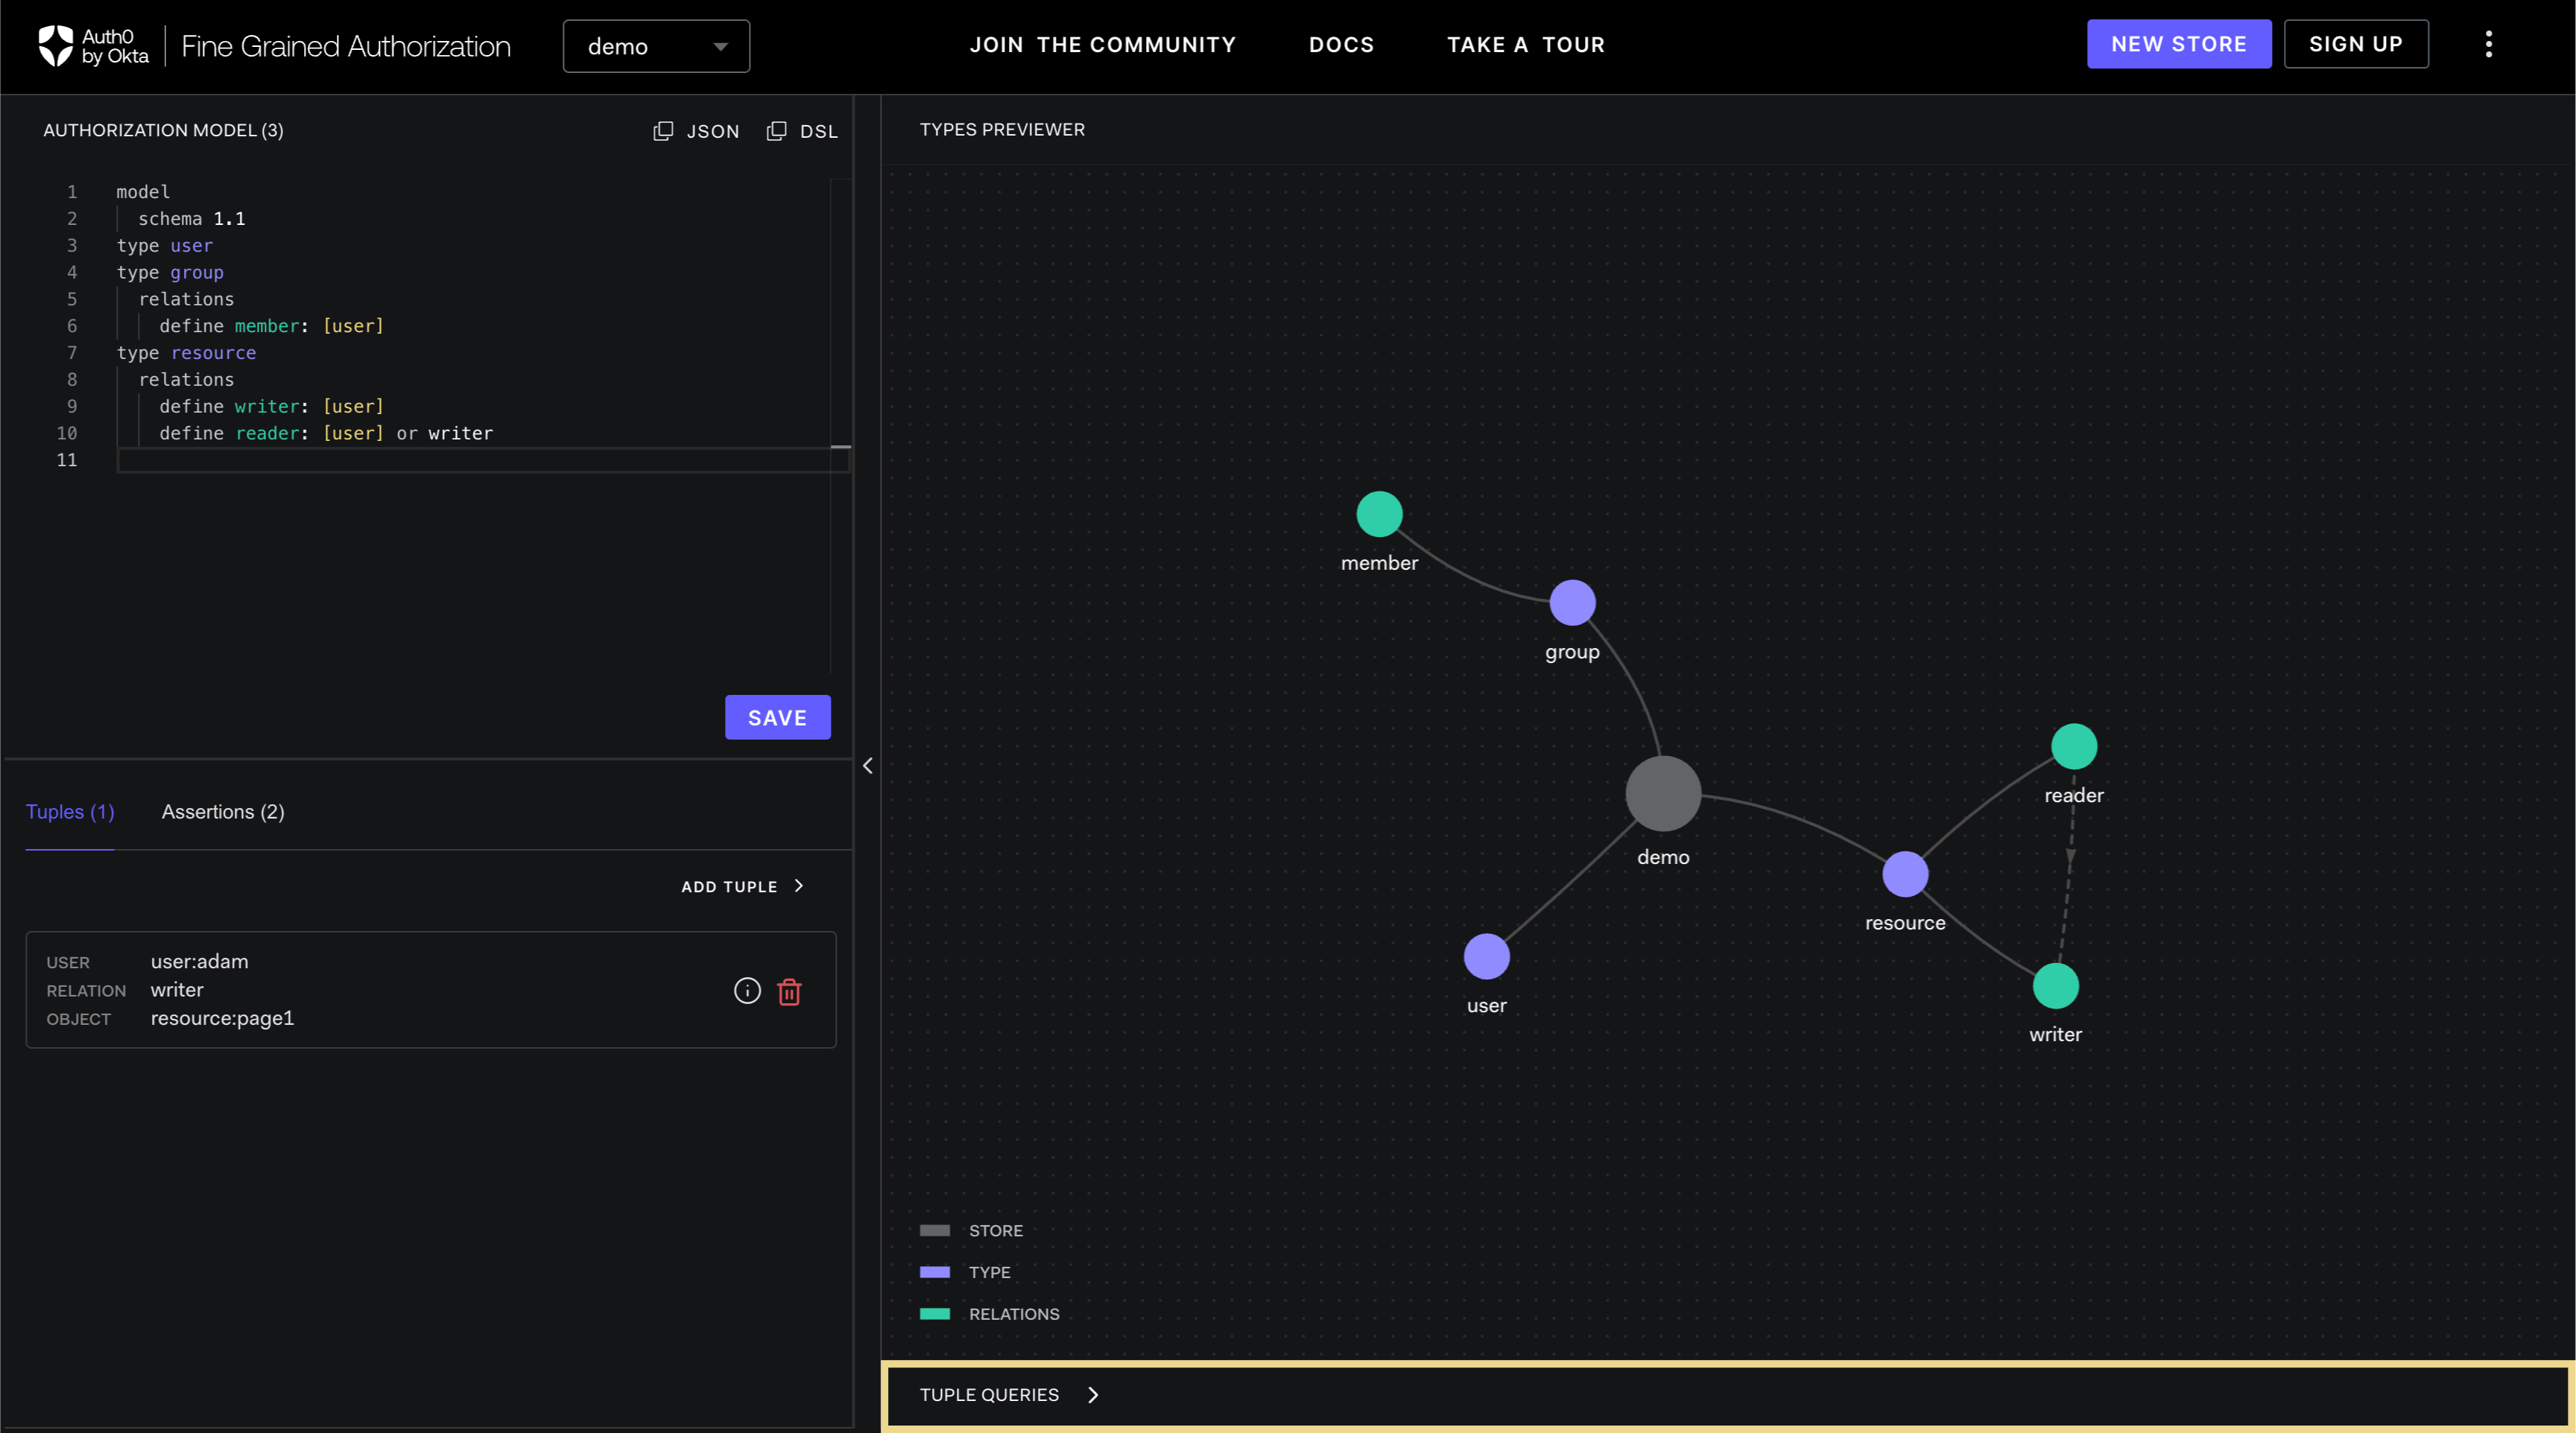Screen dimensions: 2576x1433
Task: Click the editor vertical scrollbar
Action: pyautogui.click(x=840, y=427)
